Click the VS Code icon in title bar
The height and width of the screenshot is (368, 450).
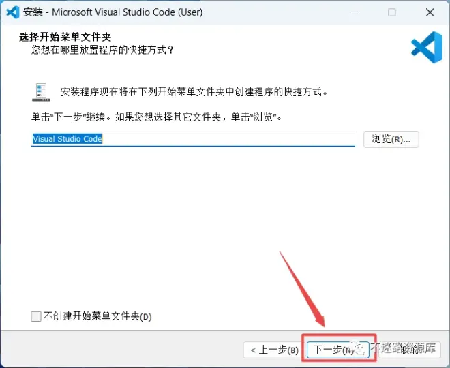13,12
